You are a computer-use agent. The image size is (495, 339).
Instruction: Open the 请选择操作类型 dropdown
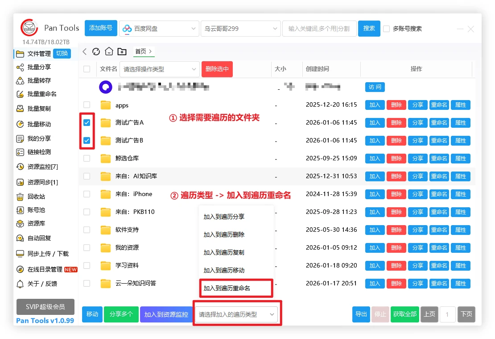pyautogui.click(x=159, y=69)
